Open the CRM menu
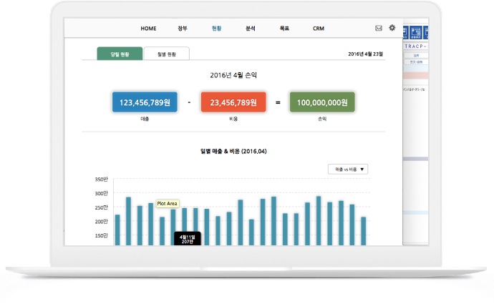494x304 pixels. (319, 29)
